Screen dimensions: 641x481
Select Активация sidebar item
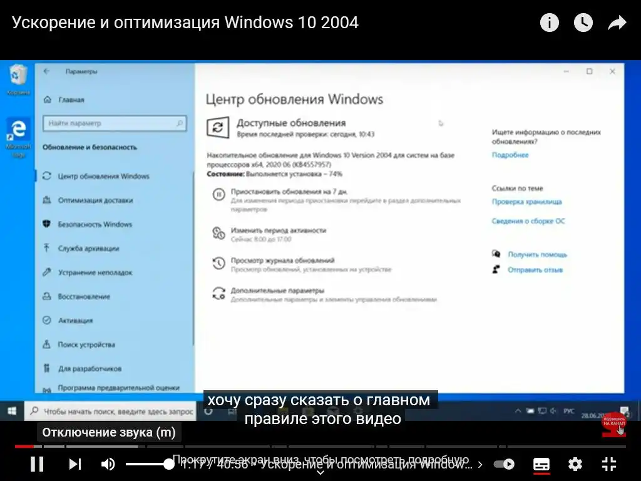75,320
